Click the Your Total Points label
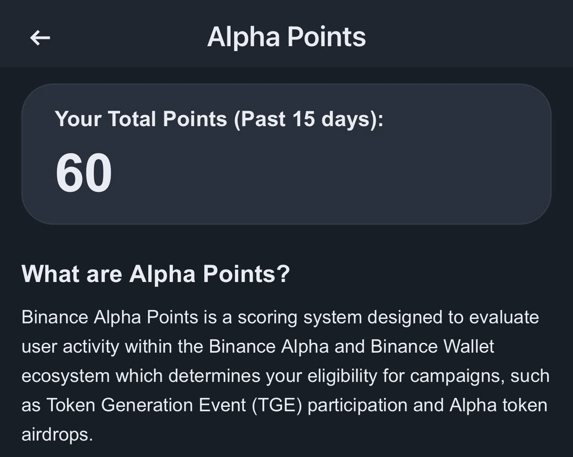This screenshot has height=457, width=573. [x=141, y=119]
